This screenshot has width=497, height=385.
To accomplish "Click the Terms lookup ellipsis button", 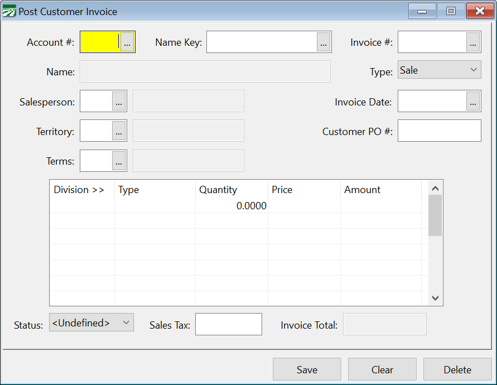I will pos(119,161).
